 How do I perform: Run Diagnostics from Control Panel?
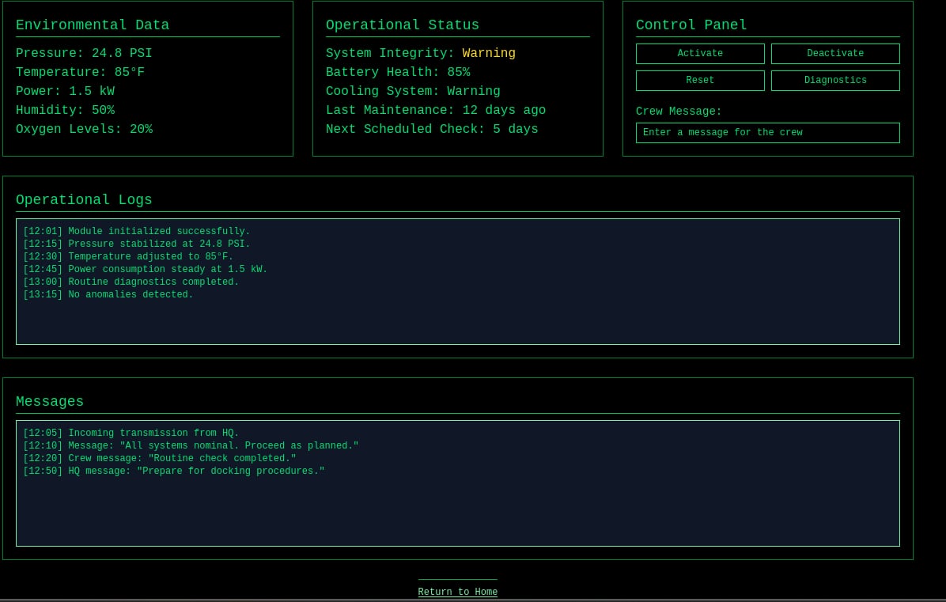click(x=835, y=80)
